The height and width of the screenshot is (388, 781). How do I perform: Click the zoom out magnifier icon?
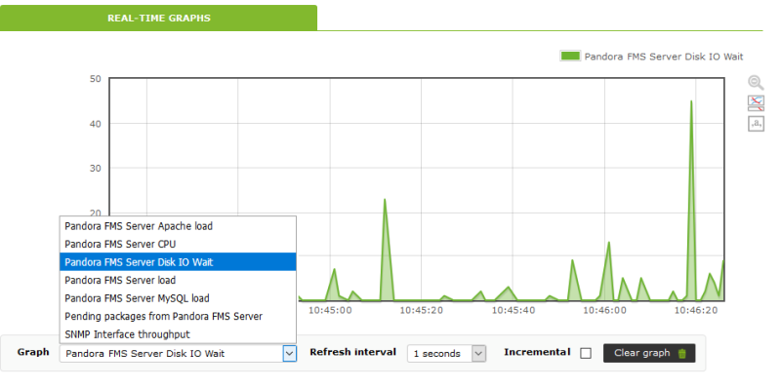coord(756,83)
